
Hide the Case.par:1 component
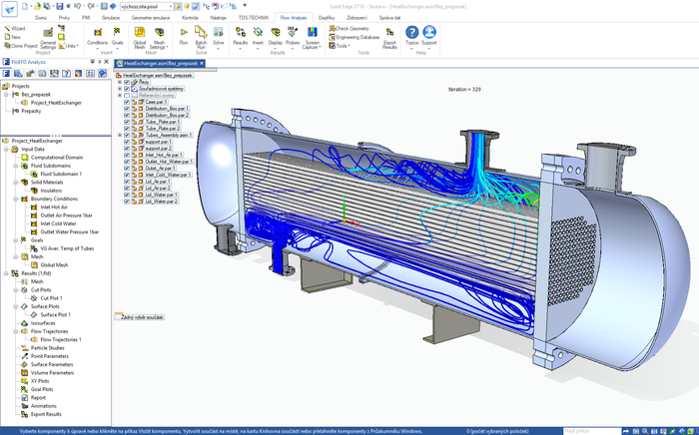tap(127, 102)
